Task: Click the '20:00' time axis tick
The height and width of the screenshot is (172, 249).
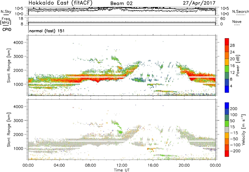Action: [x=184, y=165]
